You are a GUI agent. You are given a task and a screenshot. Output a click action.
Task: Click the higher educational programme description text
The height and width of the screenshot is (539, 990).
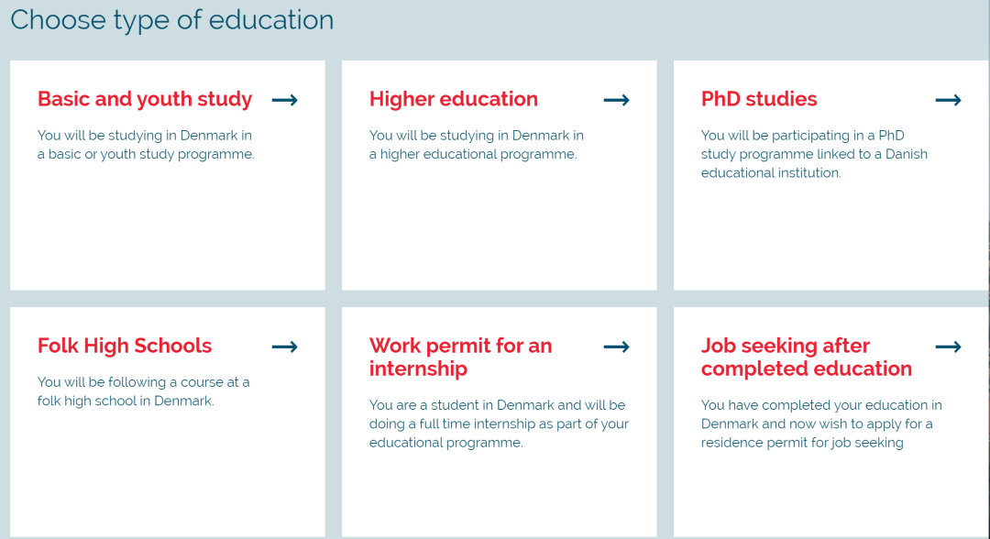click(x=477, y=145)
